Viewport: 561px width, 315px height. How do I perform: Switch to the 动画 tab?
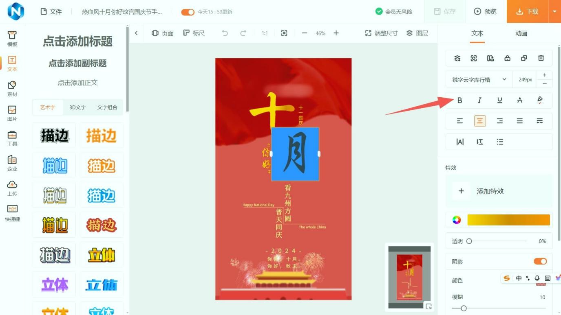point(521,33)
